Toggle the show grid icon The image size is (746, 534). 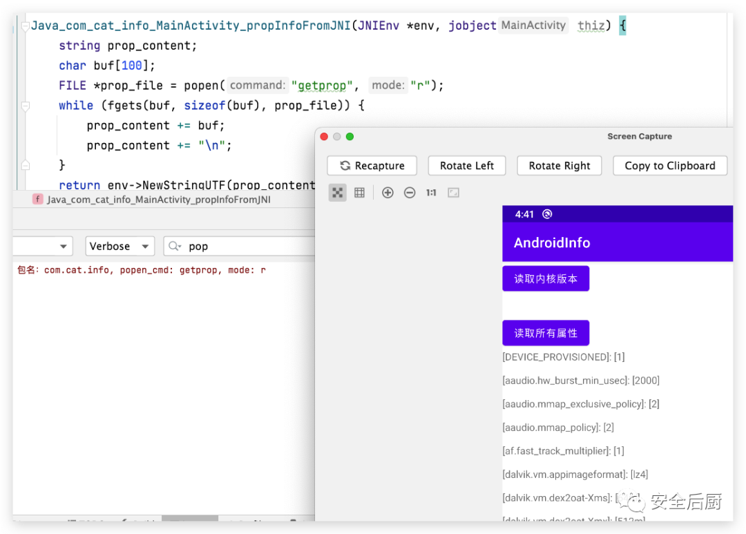[359, 193]
